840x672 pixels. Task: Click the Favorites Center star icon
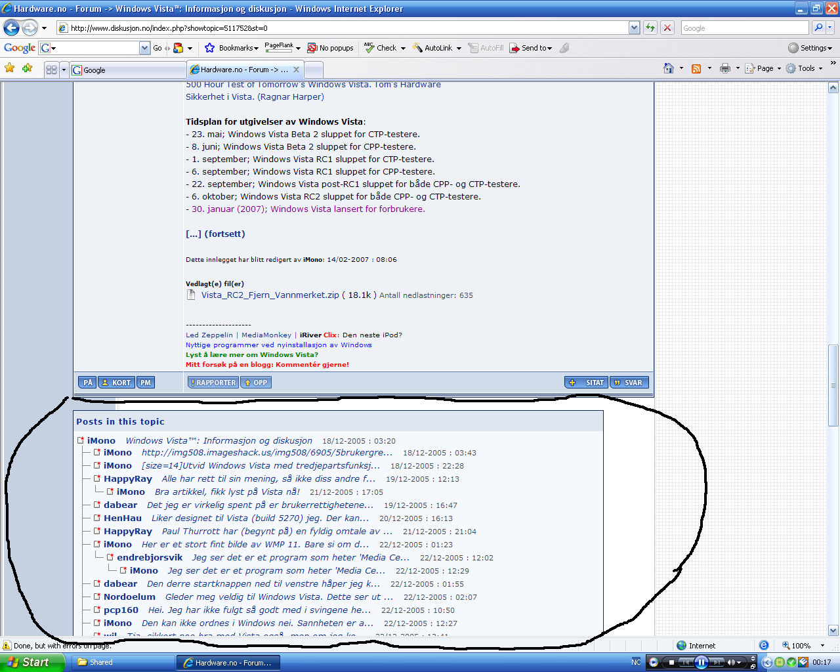click(10, 68)
